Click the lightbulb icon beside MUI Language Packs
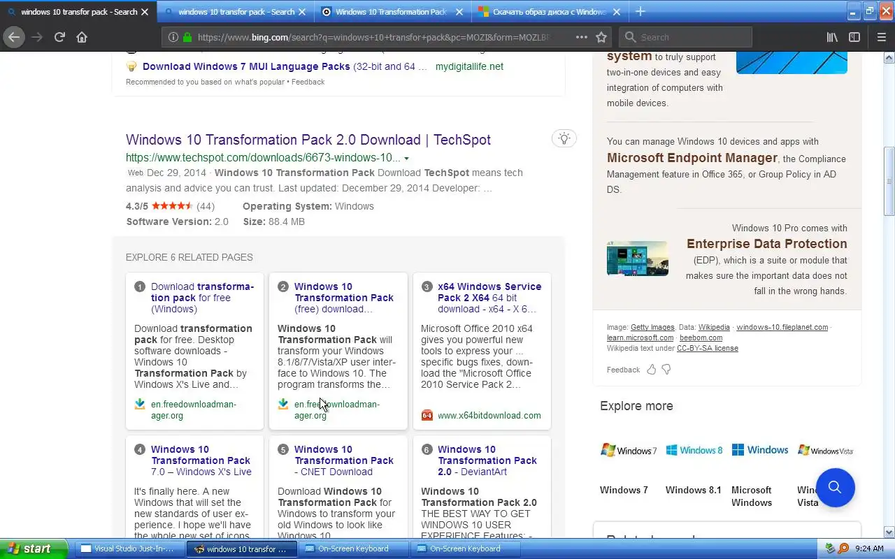 tap(131, 66)
